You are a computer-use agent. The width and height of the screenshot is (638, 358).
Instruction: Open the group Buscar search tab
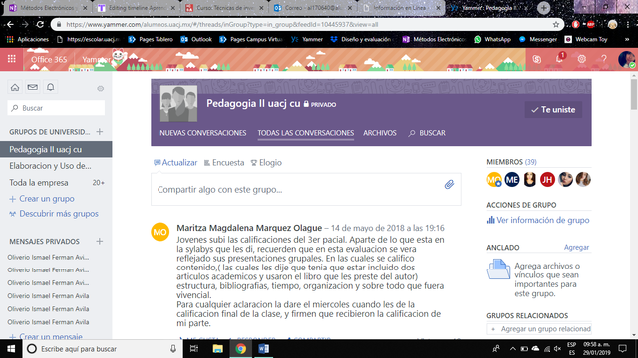pyautogui.click(x=427, y=133)
